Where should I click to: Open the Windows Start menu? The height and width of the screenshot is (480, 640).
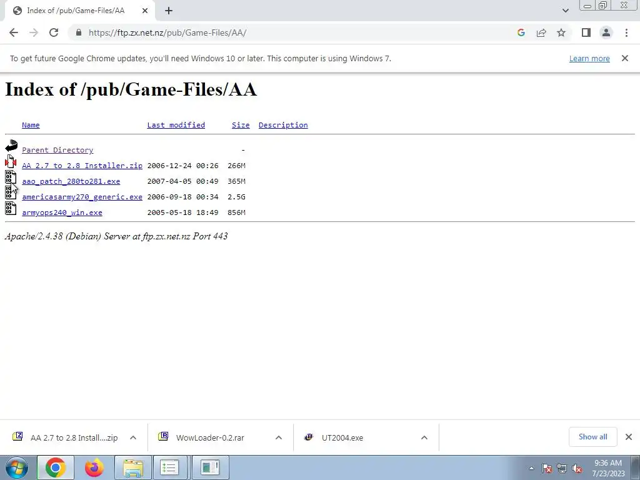(16, 467)
